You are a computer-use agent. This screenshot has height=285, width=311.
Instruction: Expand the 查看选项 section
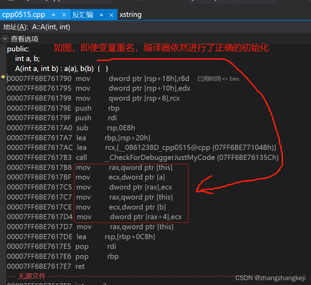tap(5, 39)
